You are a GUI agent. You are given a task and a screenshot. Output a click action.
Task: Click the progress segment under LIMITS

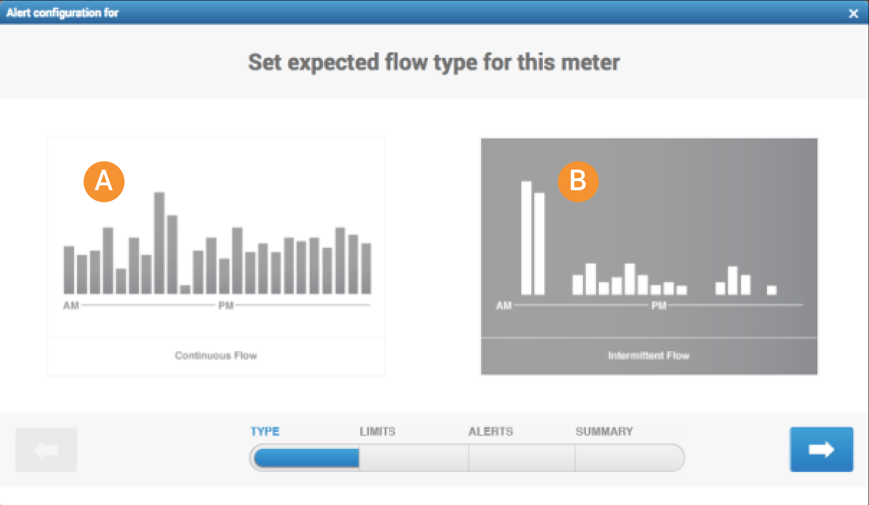[x=414, y=458]
